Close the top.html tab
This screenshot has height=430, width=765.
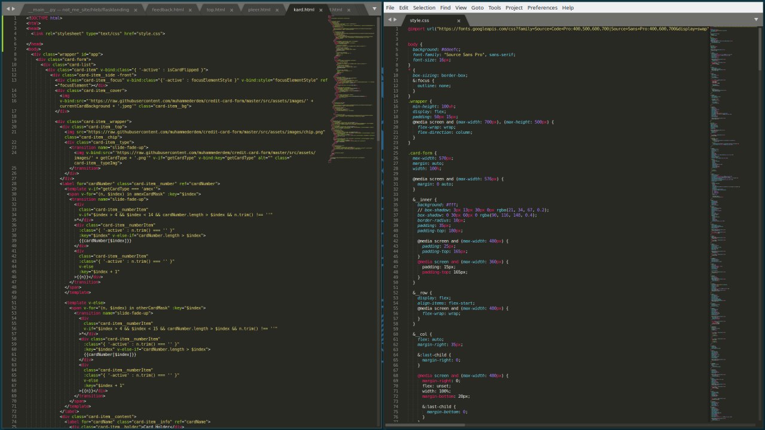tap(232, 10)
